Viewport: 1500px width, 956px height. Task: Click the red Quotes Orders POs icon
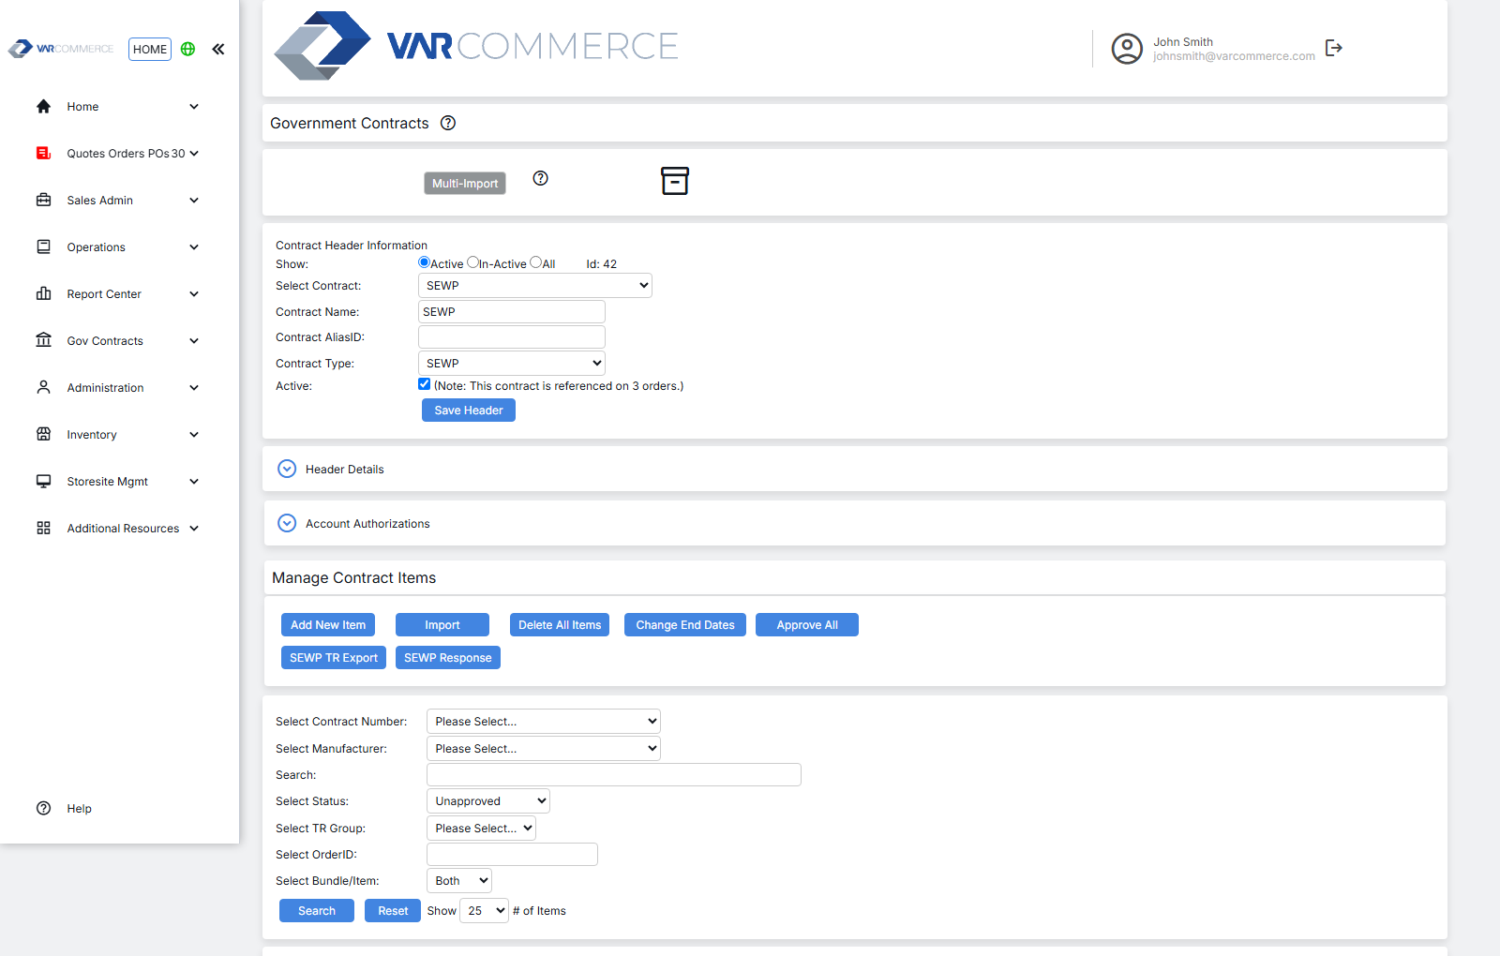[43, 153]
